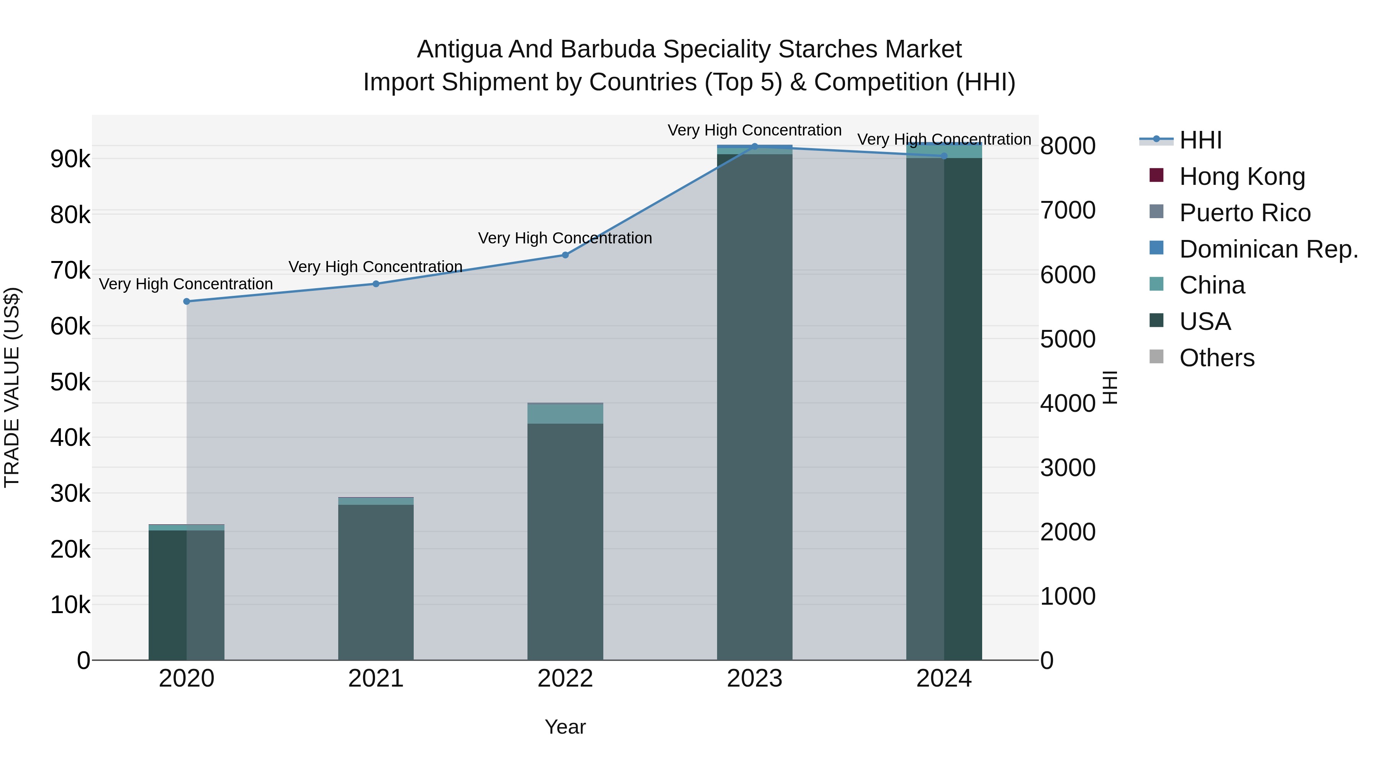Select the 2023 USA bar segment
This screenshot has width=1379, height=775.
[755, 407]
